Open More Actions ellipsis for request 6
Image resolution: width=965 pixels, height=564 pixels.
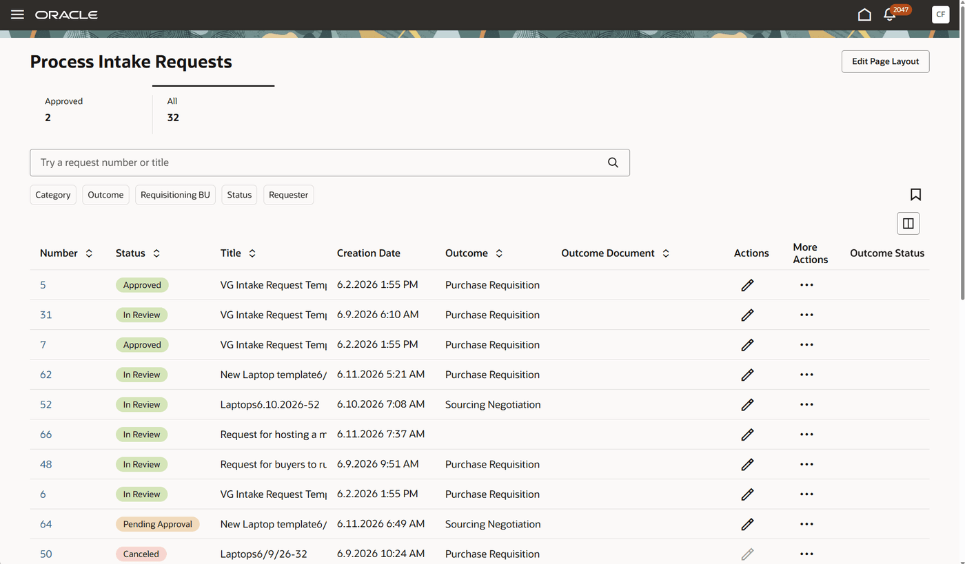[x=806, y=494]
